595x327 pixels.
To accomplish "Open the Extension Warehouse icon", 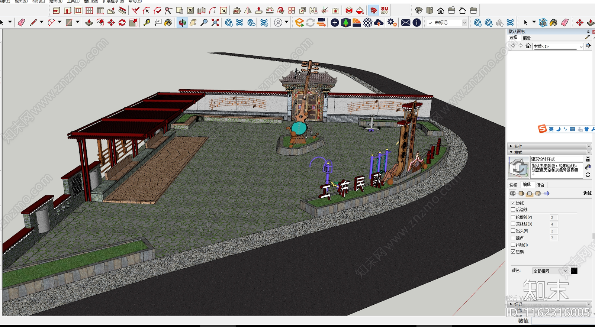I will [x=239, y=23].
